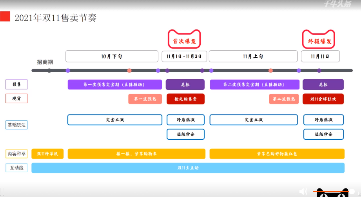Click the red 抢先购售卖 block
This screenshot has height=197, width=361.
tap(185, 99)
